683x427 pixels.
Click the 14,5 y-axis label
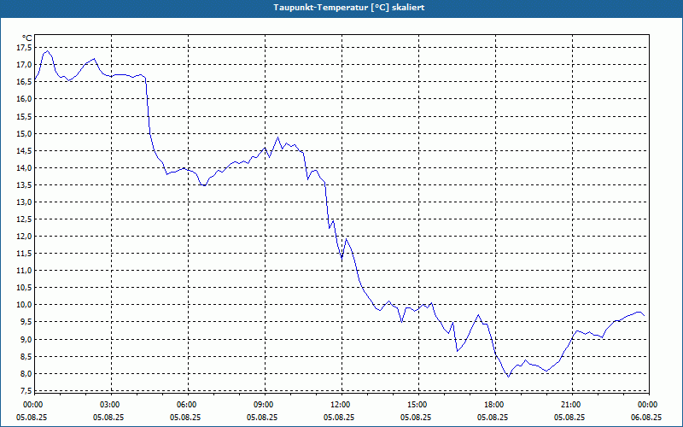[24, 151]
